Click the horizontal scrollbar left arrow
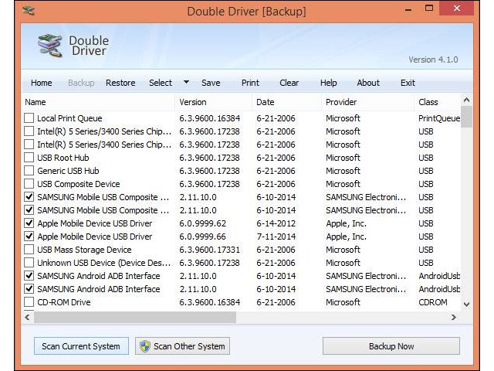494x371 pixels. [28, 317]
